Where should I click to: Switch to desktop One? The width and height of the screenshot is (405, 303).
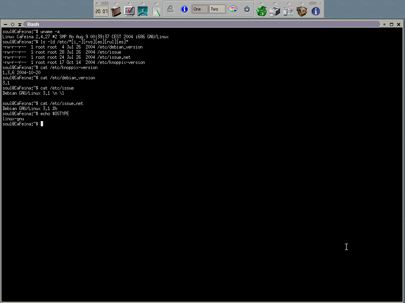pos(200,9)
